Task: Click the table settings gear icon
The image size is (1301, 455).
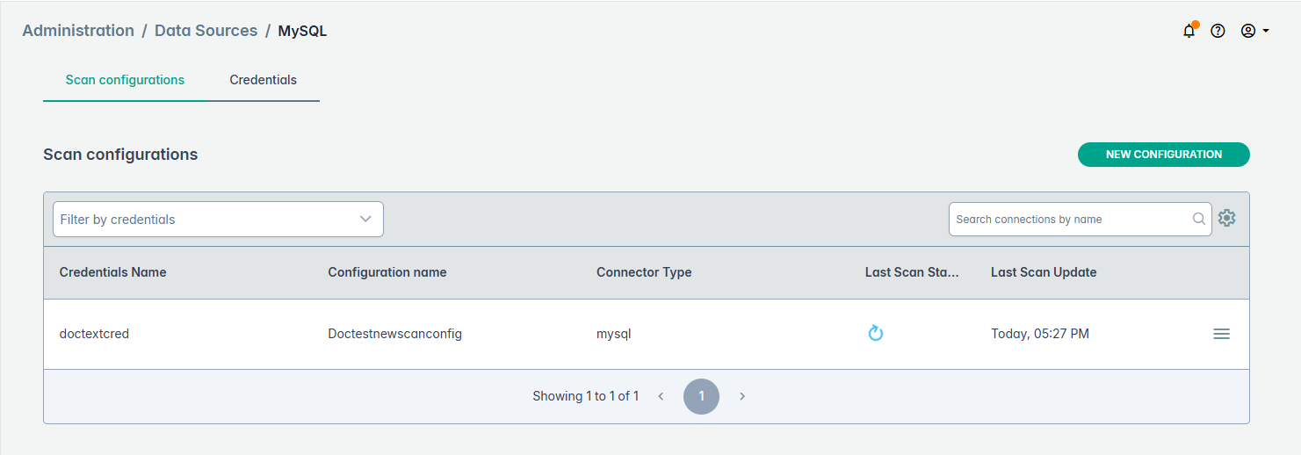Action: (1227, 219)
